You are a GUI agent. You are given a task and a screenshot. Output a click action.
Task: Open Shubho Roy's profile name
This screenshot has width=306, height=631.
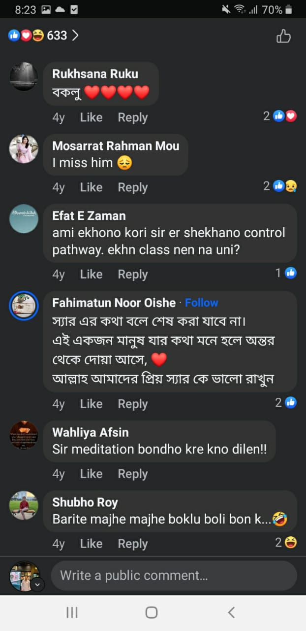click(x=85, y=502)
